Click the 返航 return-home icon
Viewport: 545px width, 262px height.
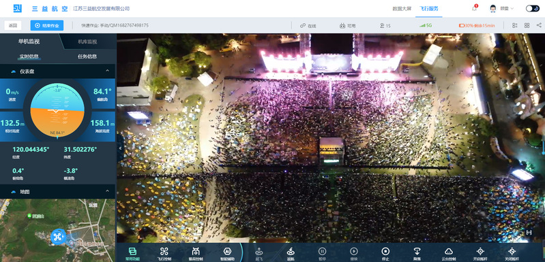point(291,253)
